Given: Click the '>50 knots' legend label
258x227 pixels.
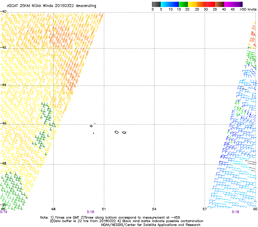Looking at the screenshot, I should pyautogui.click(x=248, y=9).
